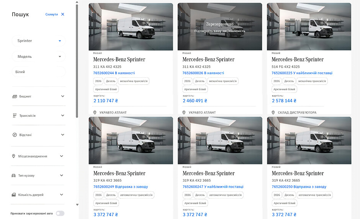
Task: Open the Модель dropdown
Action: 39,56
